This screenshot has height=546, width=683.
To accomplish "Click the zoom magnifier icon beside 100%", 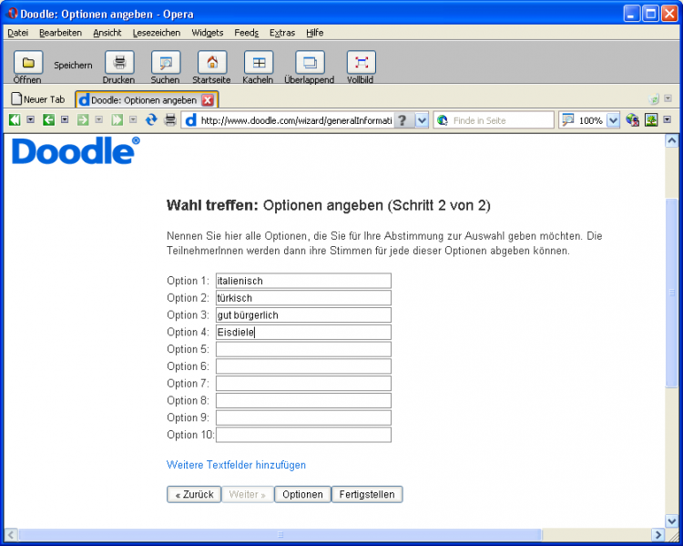I will pos(567,120).
